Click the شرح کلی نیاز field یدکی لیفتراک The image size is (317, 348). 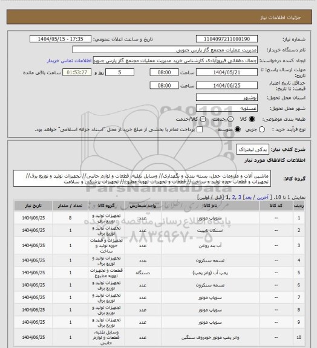(252, 149)
